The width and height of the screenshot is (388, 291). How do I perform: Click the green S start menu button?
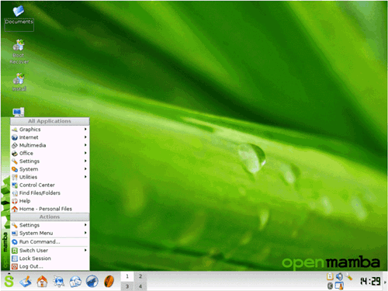coord(9,281)
